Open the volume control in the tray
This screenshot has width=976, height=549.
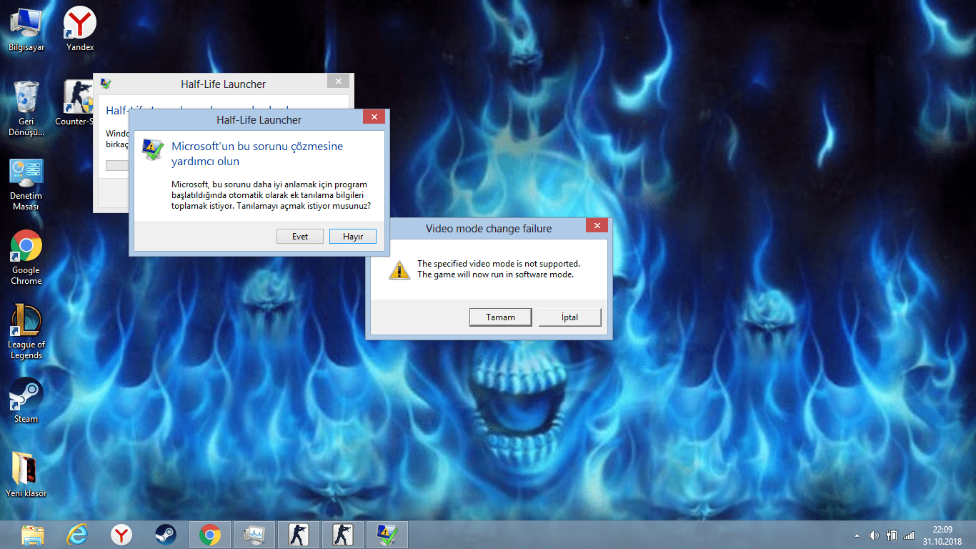874,535
